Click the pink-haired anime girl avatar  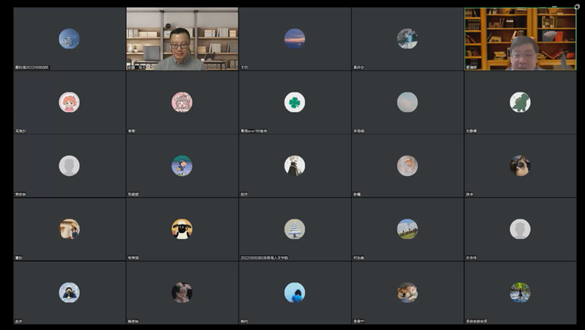69,103
